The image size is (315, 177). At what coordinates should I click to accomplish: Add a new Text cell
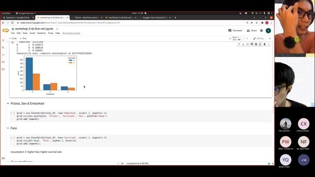[x=23, y=38]
